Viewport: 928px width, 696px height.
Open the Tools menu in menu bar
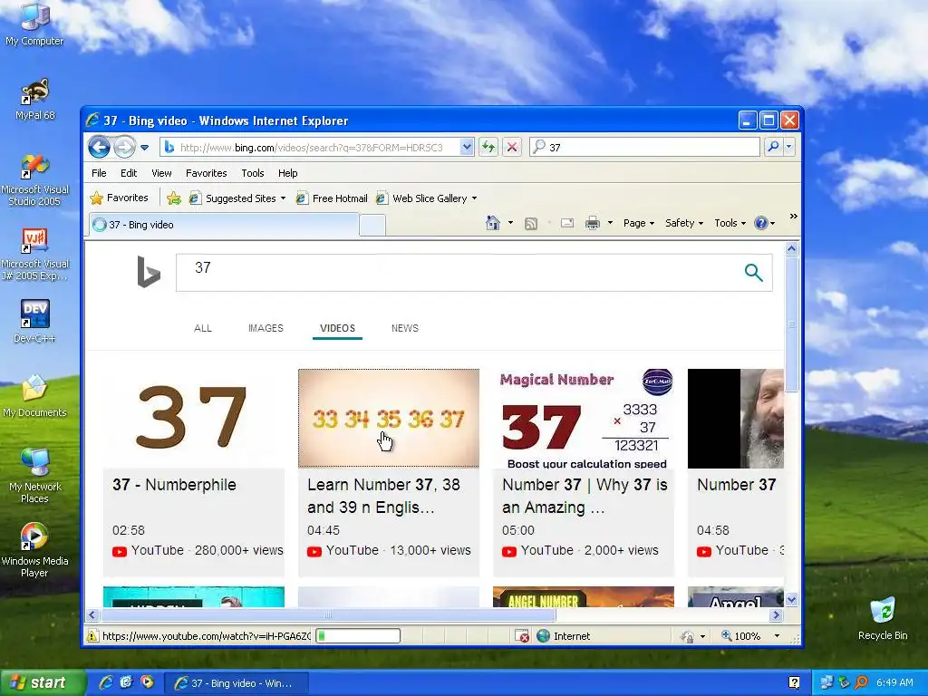click(x=252, y=173)
